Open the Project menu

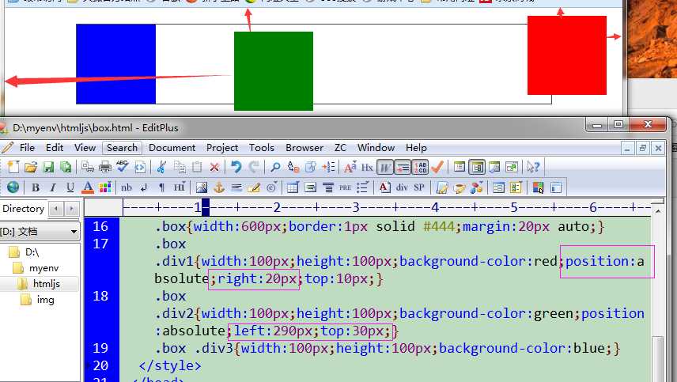tap(222, 148)
